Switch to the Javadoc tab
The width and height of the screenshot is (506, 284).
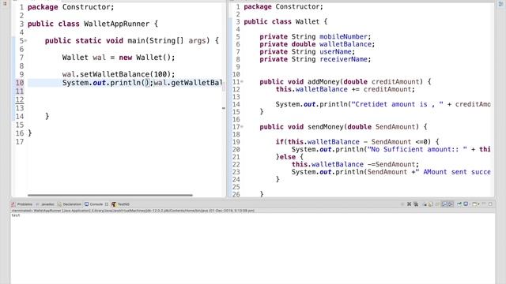click(x=45, y=204)
